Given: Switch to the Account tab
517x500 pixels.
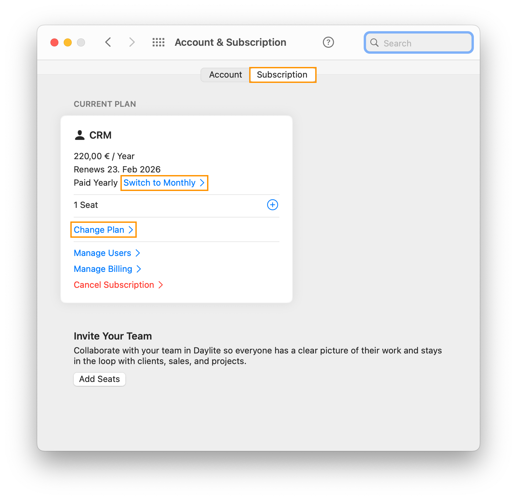Looking at the screenshot, I should (225, 75).
